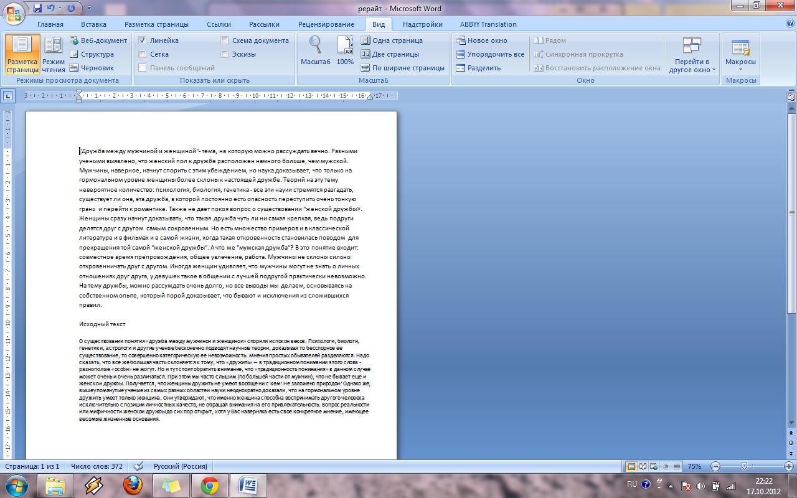This screenshot has height=498, width=797.
Task: Click the heading 'Исходный текст'
Action: [x=103, y=324]
